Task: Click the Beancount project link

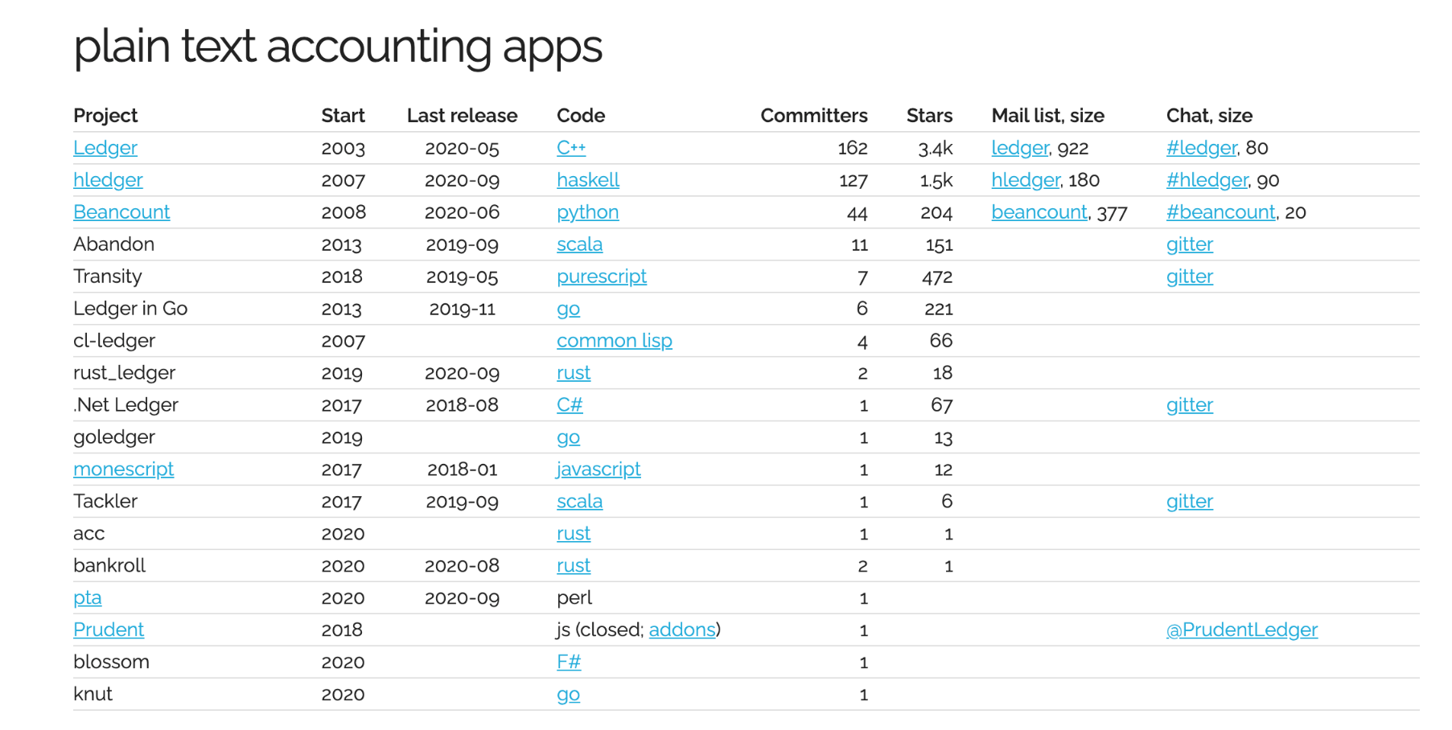Action: pos(121,212)
